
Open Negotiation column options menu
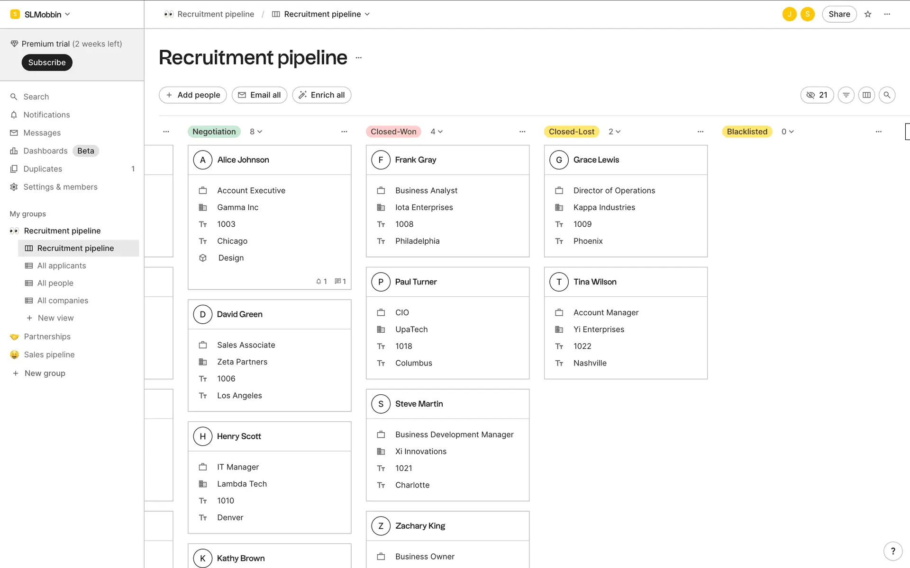(x=344, y=132)
